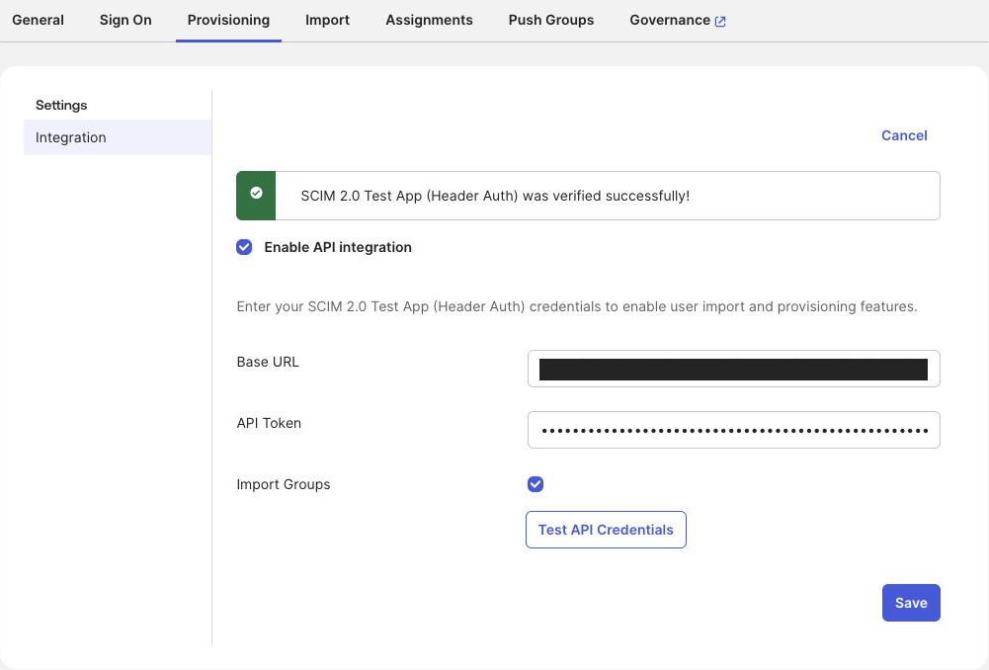Select the Provisioning tab
Screen dimensions: 989x670
click(x=228, y=20)
